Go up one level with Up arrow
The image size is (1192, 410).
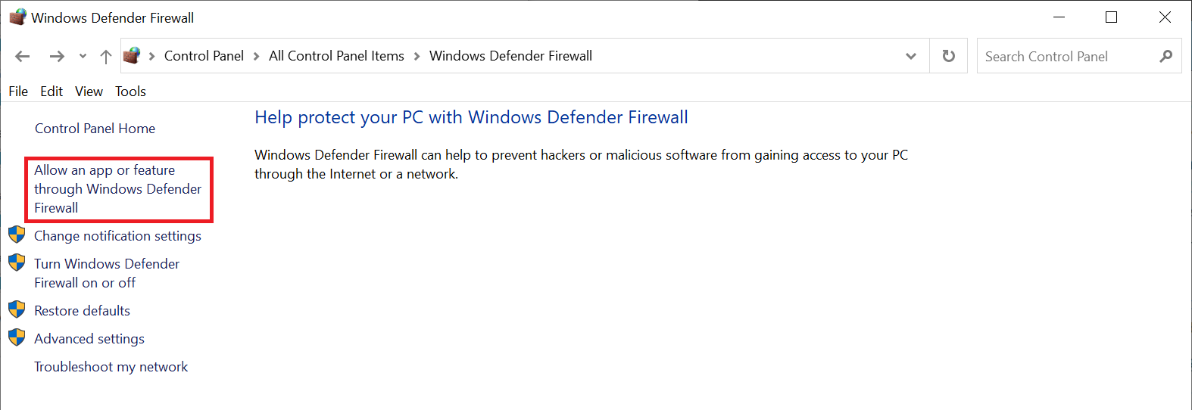106,56
